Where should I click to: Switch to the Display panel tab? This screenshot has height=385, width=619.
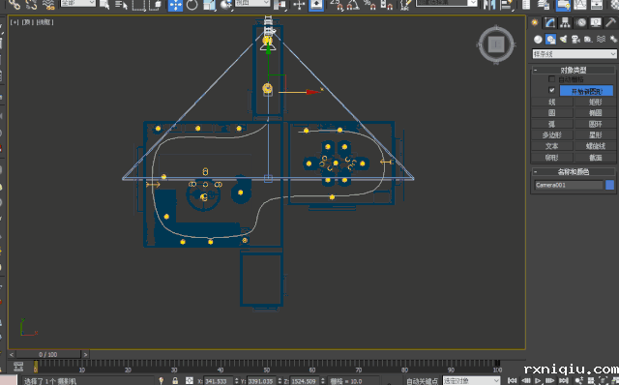[x=596, y=22]
